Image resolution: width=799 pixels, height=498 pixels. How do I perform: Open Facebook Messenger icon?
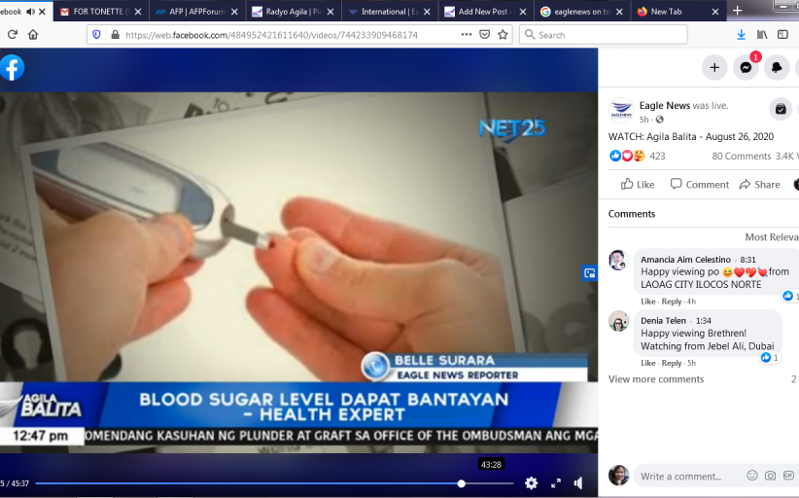[x=746, y=67]
